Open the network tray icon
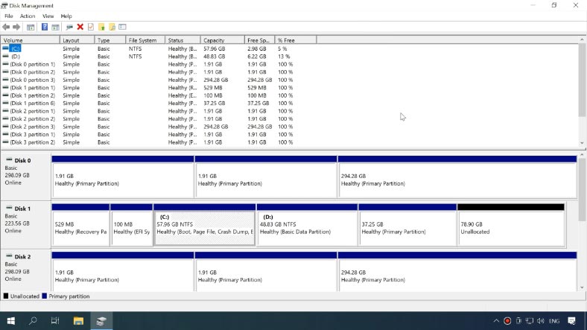Screen dimensions: 587x330 pos(530,321)
